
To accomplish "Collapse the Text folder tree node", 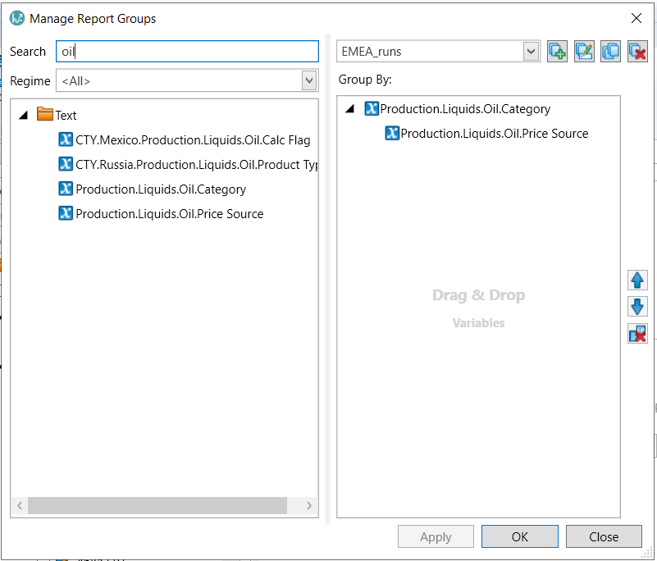I will 23,116.
